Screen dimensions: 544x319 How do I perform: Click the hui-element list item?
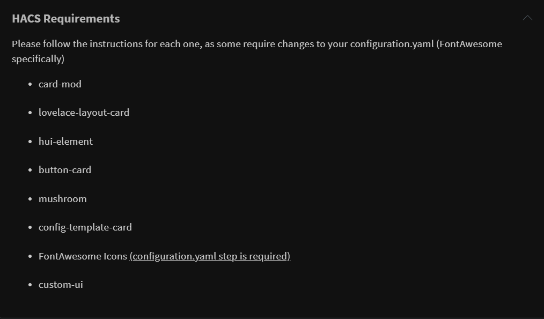[65, 142]
